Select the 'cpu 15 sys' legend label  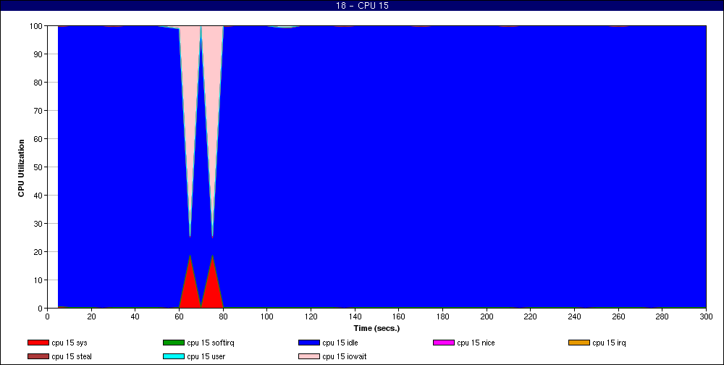point(70,343)
